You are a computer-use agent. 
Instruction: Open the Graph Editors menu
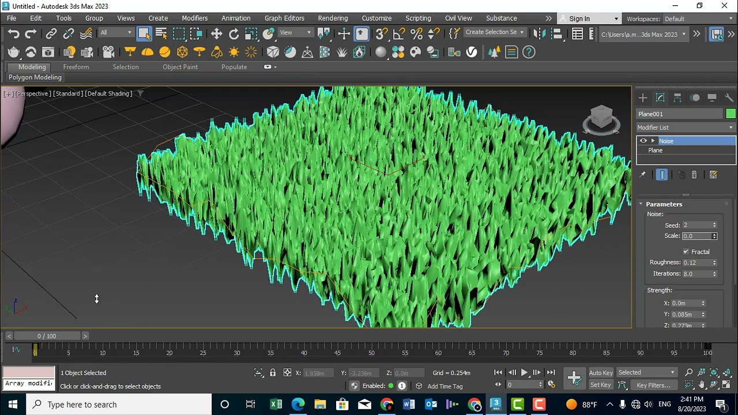[284, 18]
